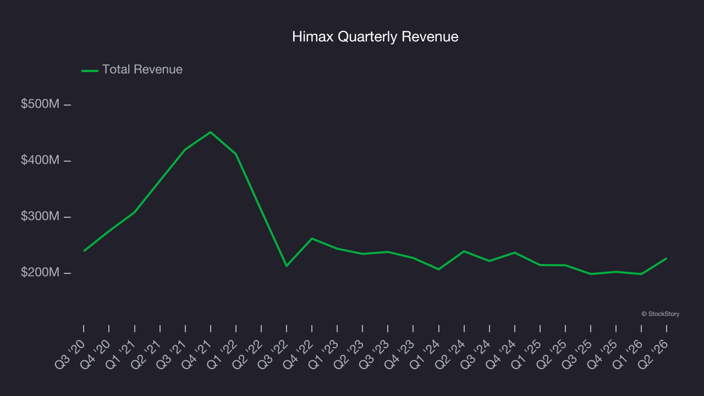704x396 pixels.
Task: Click the Q3 '23 x-axis label
Action: (x=375, y=354)
